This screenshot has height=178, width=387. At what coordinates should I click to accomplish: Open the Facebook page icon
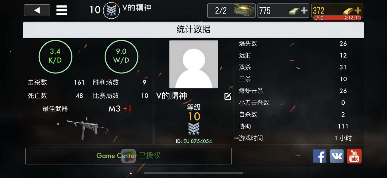(320, 156)
